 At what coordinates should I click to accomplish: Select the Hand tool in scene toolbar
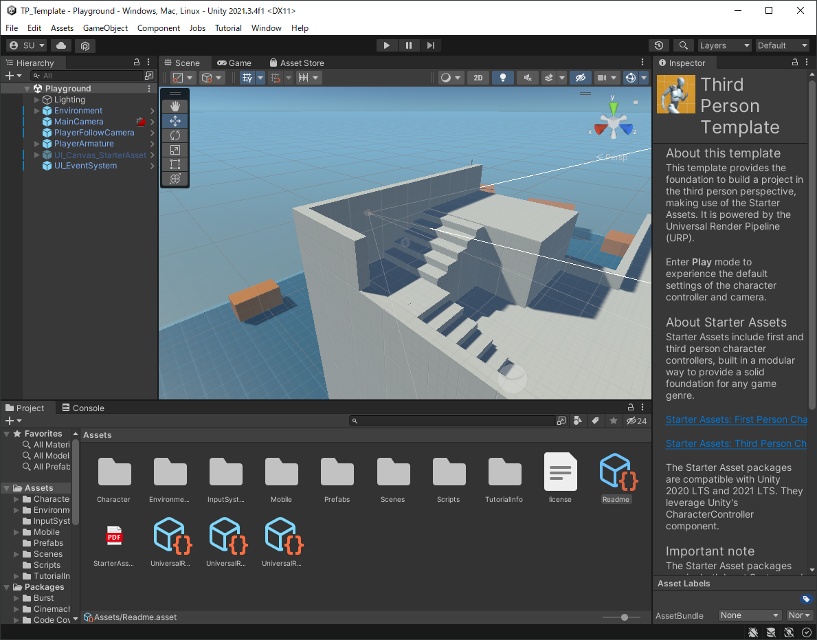tap(175, 106)
